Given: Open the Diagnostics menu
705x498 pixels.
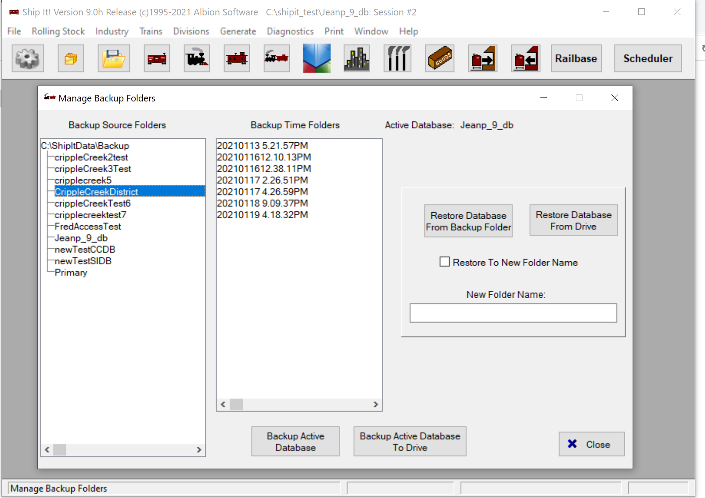Looking at the screenshot, I should [290, 31].
